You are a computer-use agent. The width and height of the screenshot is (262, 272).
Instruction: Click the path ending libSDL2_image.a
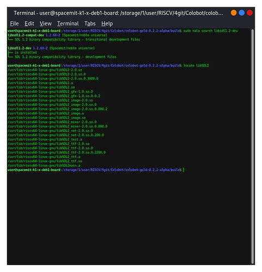(x=46, y=114)
